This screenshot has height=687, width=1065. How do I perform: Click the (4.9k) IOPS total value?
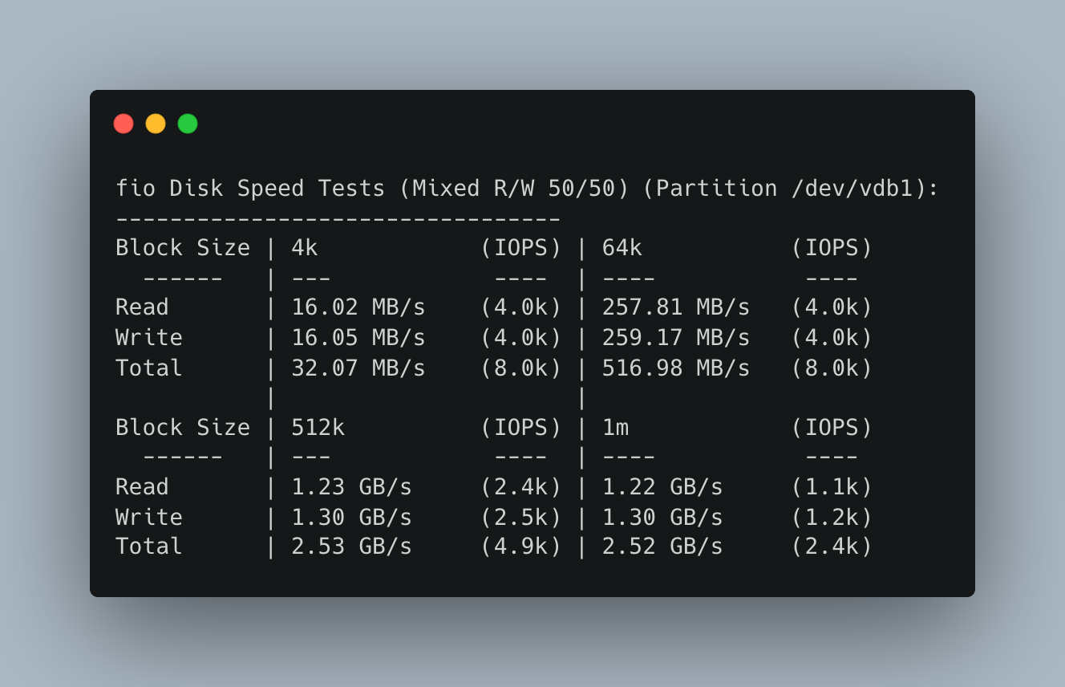coord(521,547)
